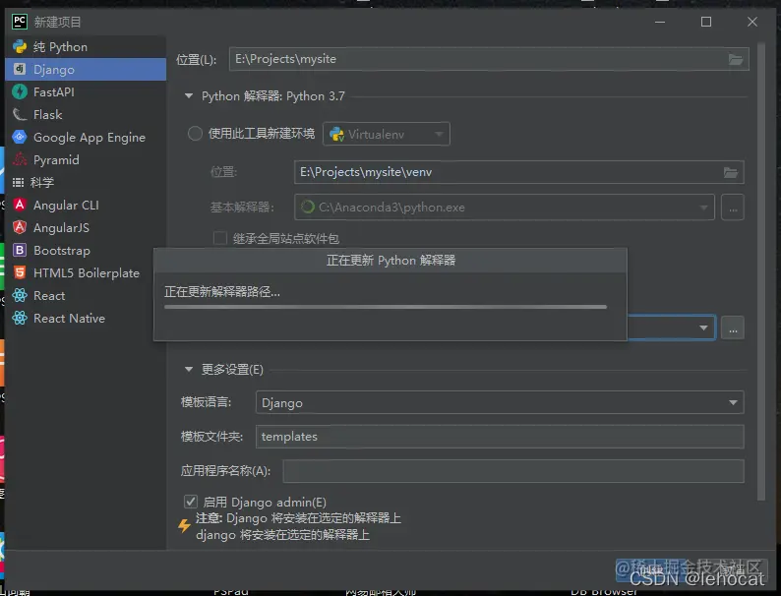Select the Flask icon
This screenshot has height=596, width=781.
pyautogui.click(x=20, y=114)
